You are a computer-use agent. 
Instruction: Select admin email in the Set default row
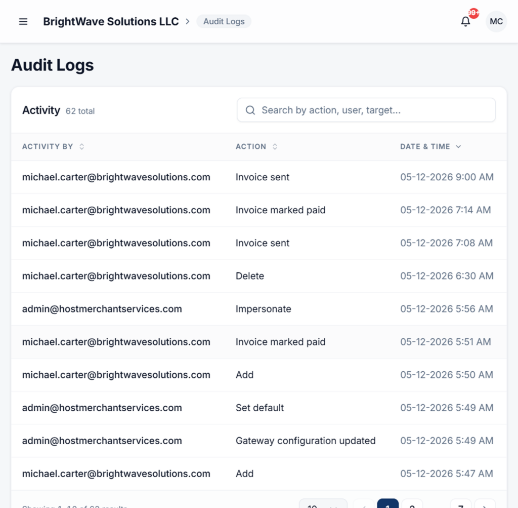pyautogui.click(x=102, y=408)
